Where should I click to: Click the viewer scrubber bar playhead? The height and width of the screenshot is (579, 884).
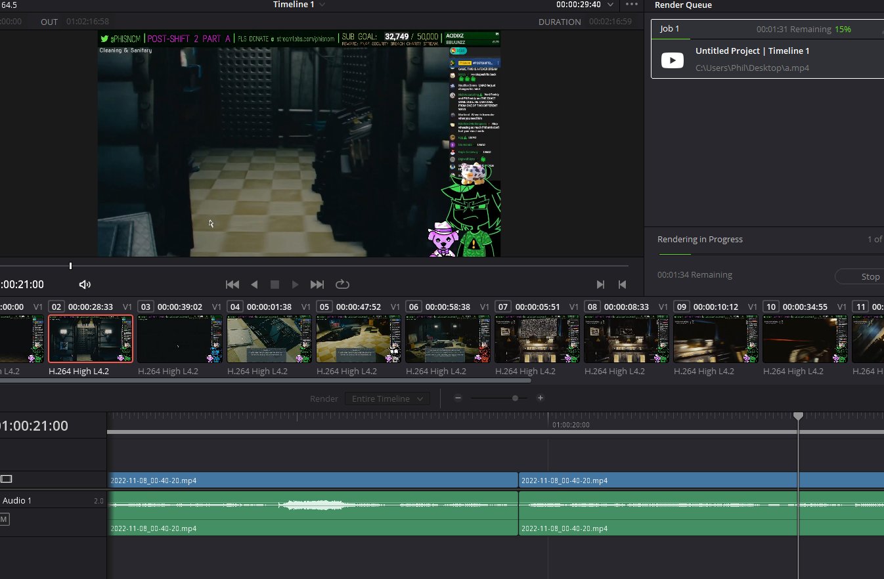point(70,266)
